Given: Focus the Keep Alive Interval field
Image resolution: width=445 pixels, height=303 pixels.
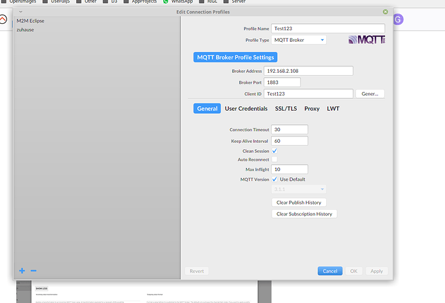Looking at the screenshot, I should click(290, 141).
